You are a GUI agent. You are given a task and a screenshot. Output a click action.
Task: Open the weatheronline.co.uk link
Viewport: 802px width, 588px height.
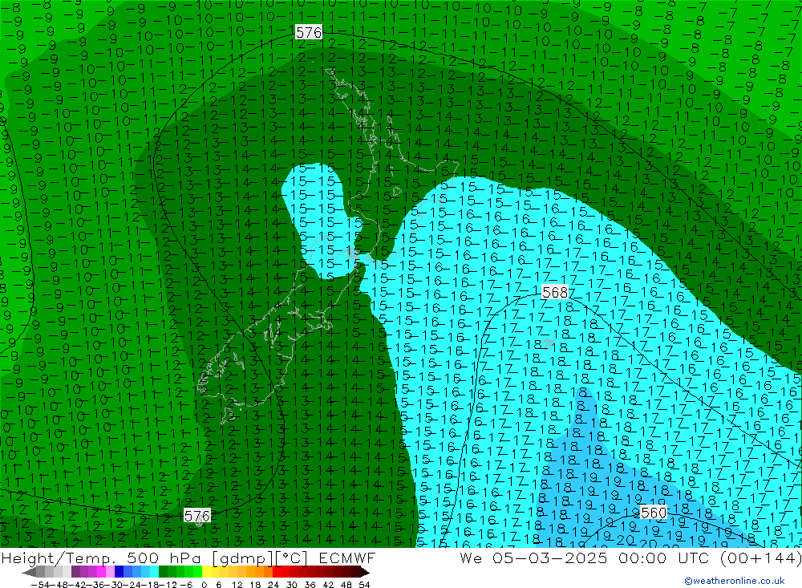735,581
